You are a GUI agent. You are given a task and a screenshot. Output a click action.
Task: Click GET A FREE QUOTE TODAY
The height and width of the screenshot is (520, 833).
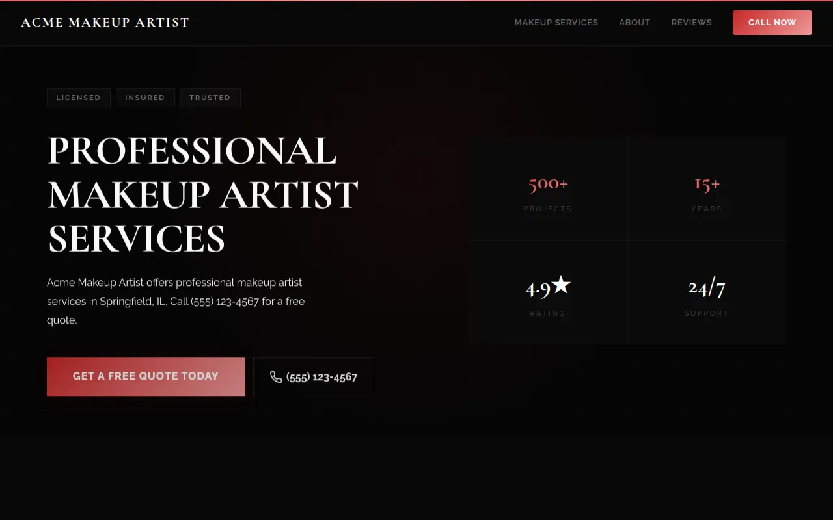click(x=146, y=376)
